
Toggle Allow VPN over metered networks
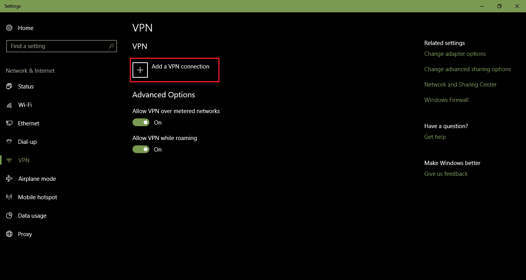click(141, 122)
